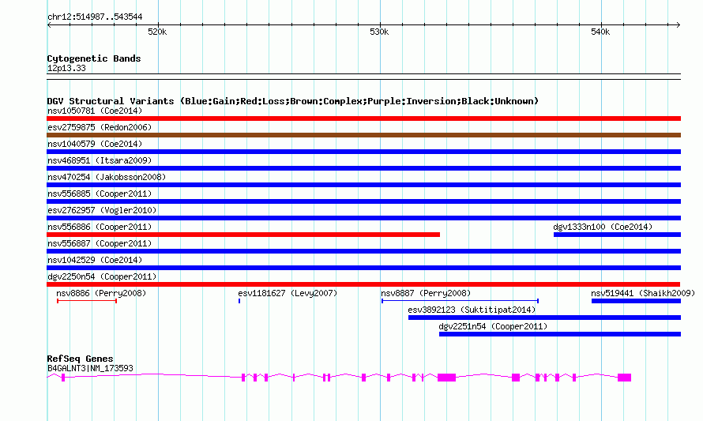Select the 12p13.33 band label
Viewport: 703px width, 421px height.
click(66, 68)
